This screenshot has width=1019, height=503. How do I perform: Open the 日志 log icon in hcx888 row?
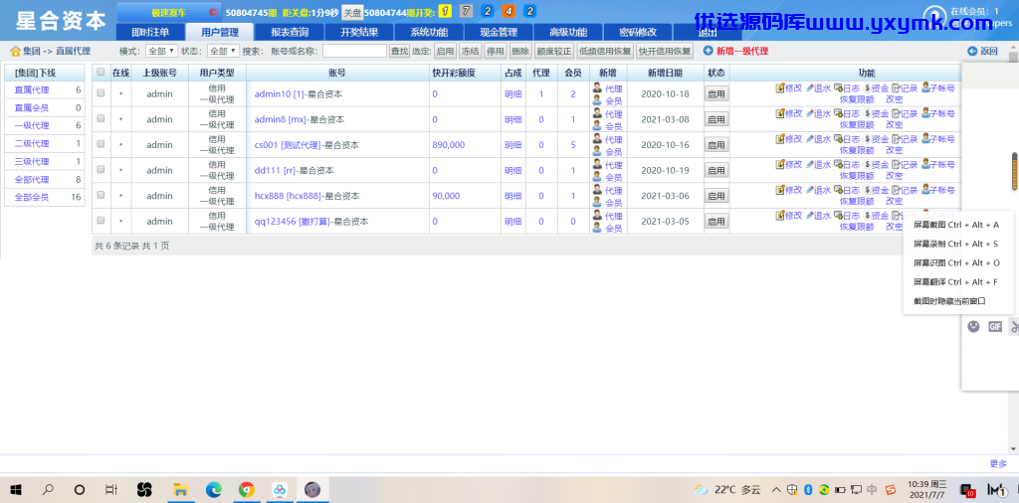coord(838,190)
